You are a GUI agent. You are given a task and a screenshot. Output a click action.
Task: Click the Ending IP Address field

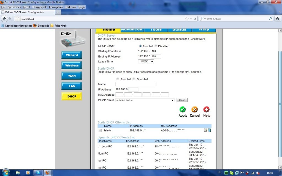coord(156,56)
